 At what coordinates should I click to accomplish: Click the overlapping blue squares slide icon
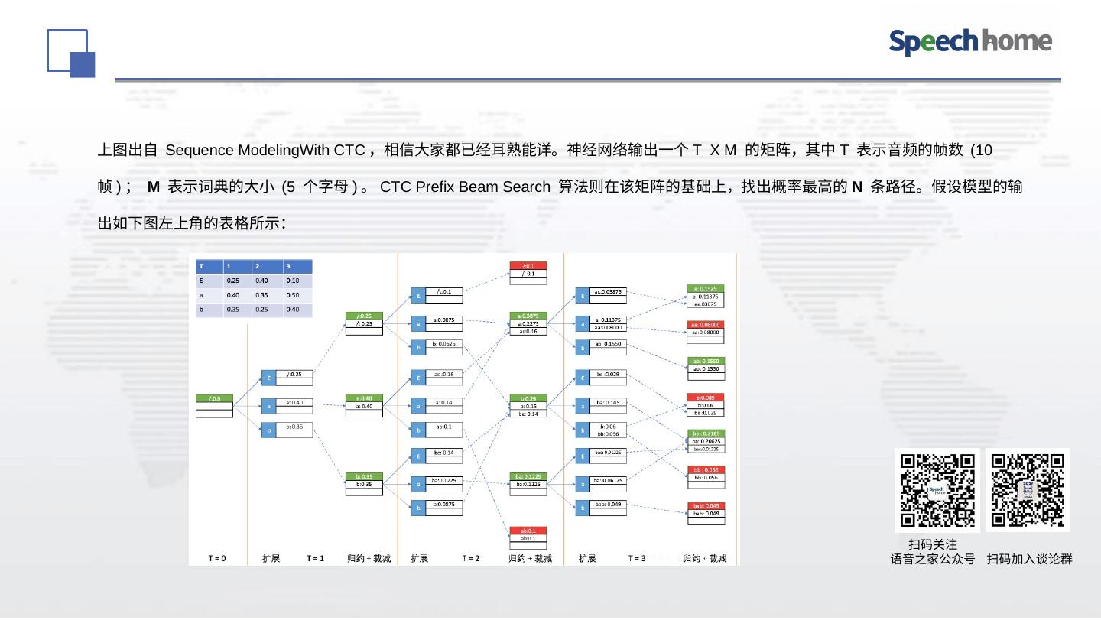(71, 54)
